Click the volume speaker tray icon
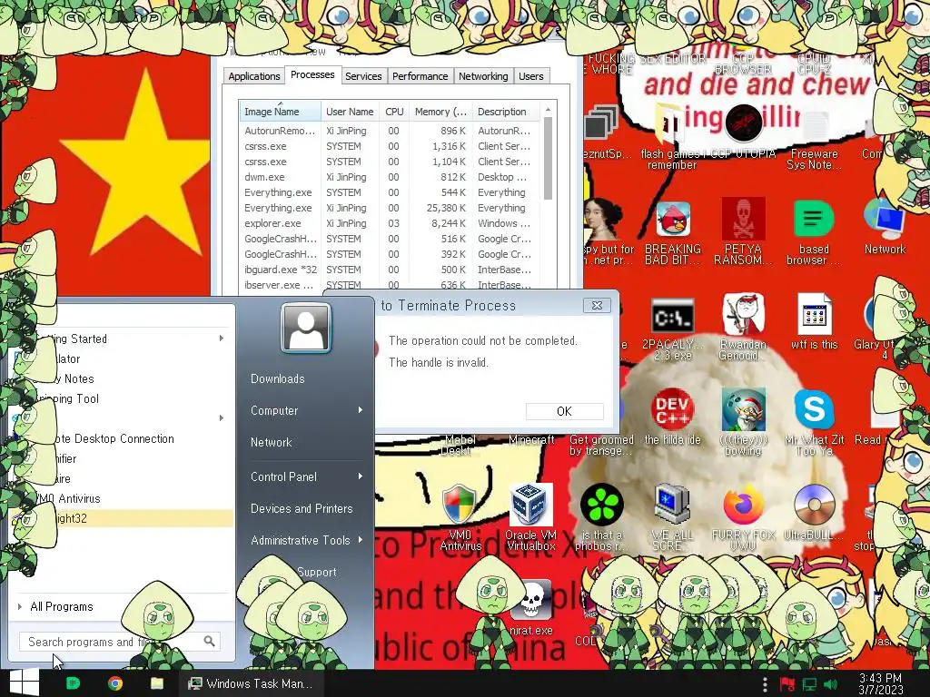Viewport: 930px width, 697px height. coord(830,684)
